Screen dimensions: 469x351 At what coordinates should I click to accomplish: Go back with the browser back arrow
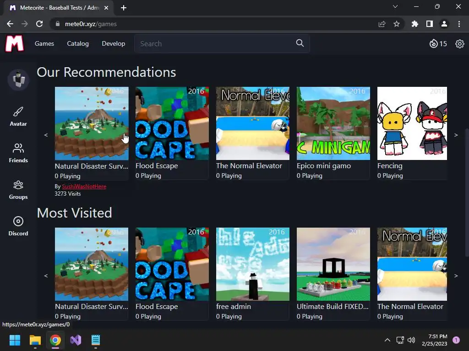[x=10, y=24]
